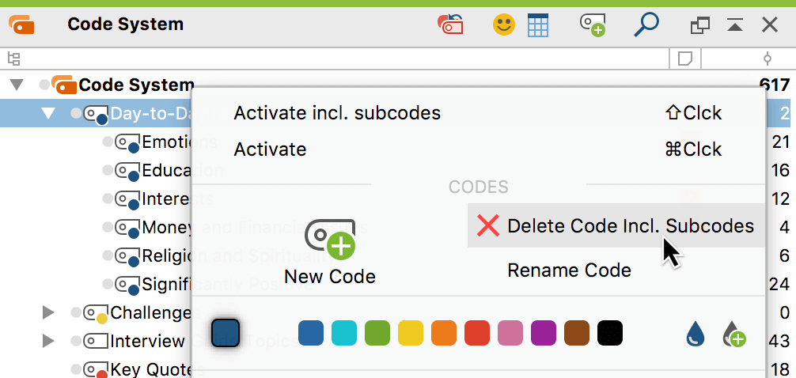Expand the Challenges code
The image size is (796, 378).
pyautogui.click(x=48, y=312)
